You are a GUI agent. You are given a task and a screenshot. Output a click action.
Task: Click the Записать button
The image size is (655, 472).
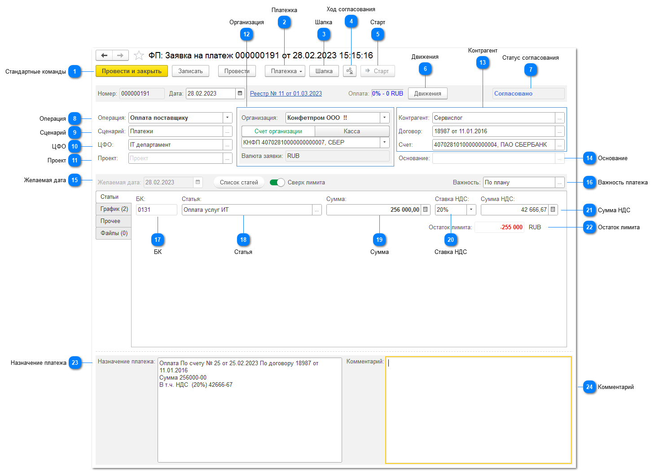click(190, 71)
